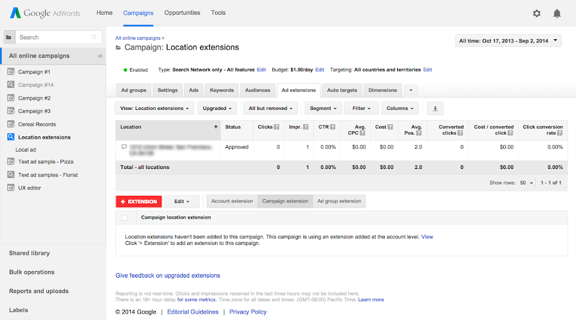
Task: Click the speech bubble icon in the location row
Action: 124,147
